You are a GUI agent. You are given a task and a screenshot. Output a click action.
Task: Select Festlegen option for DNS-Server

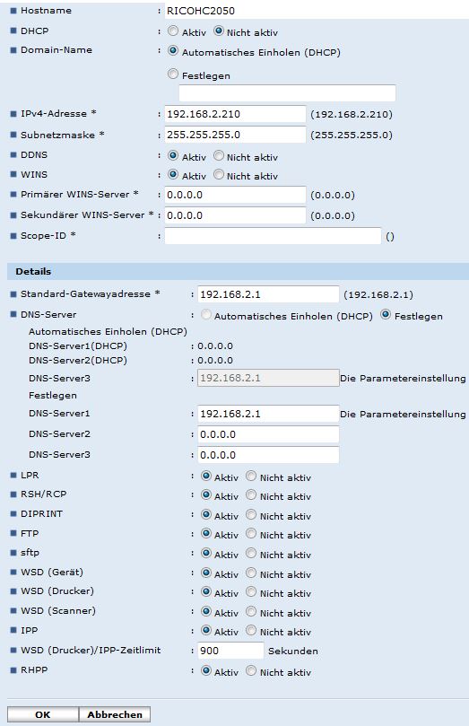386,315
